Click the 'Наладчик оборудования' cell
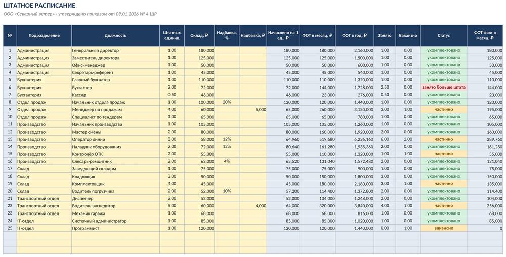This screenshot has width=506, height=257. click(x=115, y=147)
